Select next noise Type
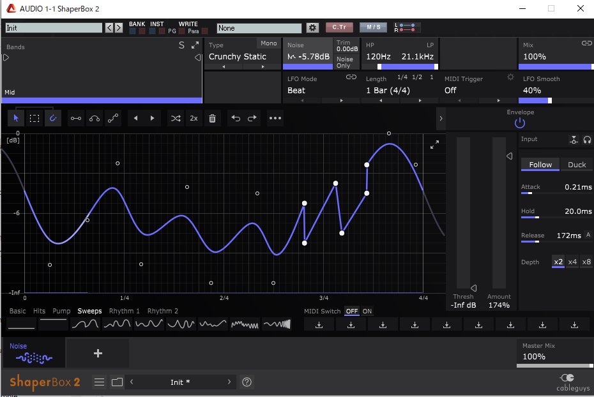Image resolution: width=594 pixels, height=397 pixels. tap(263, 66)
